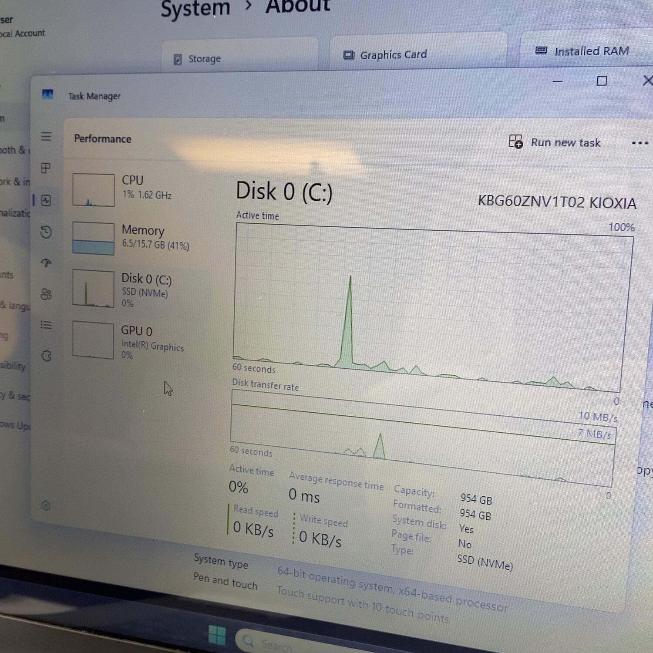Click KBG60ZNV1T02 KIOXIA model name
Screen dimensions: 653x653
coord(557,202)
